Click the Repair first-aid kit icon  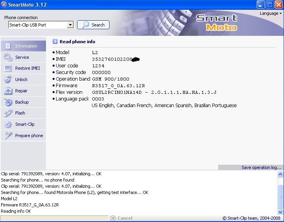[8, 91]
